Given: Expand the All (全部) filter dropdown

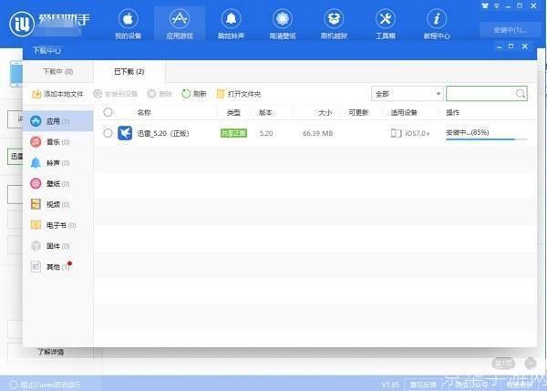Looking at the screenshot, I should click(408, 94).
